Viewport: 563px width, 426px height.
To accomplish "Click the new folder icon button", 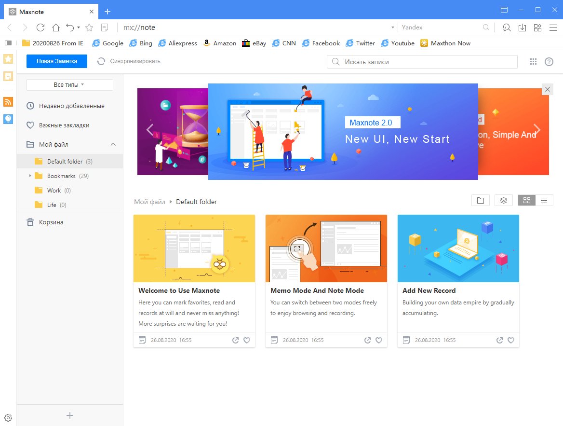I will 480,201.
